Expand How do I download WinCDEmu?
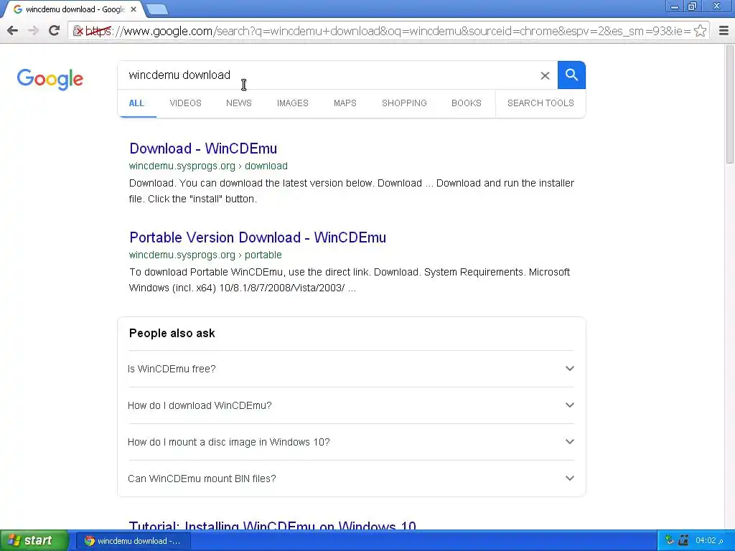 [351, 405]
